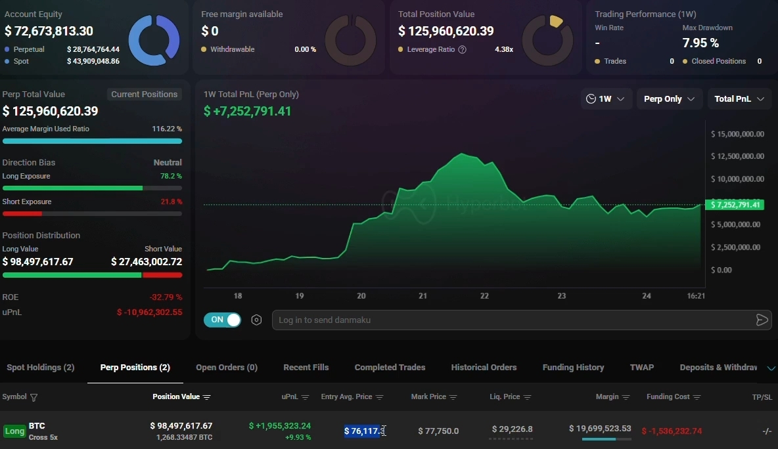Click the green $7,252,791.41 chart price label

(x=735, y=205)
